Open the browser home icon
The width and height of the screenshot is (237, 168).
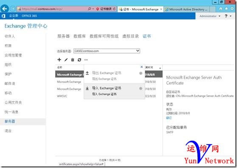(221, 9)
